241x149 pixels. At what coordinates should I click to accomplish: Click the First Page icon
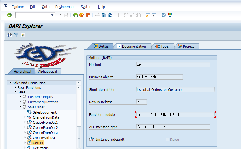(120, 15)
